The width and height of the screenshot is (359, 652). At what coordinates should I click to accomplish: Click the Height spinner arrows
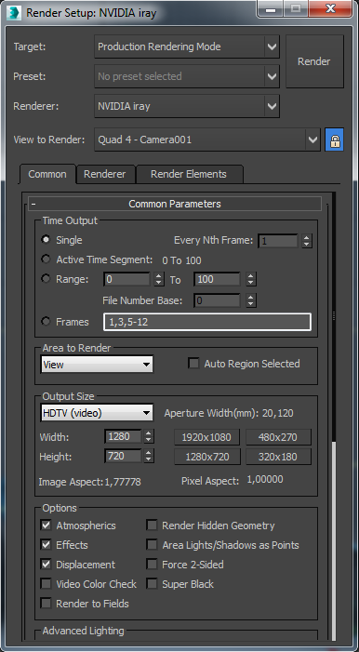click(x=149, y=456)
